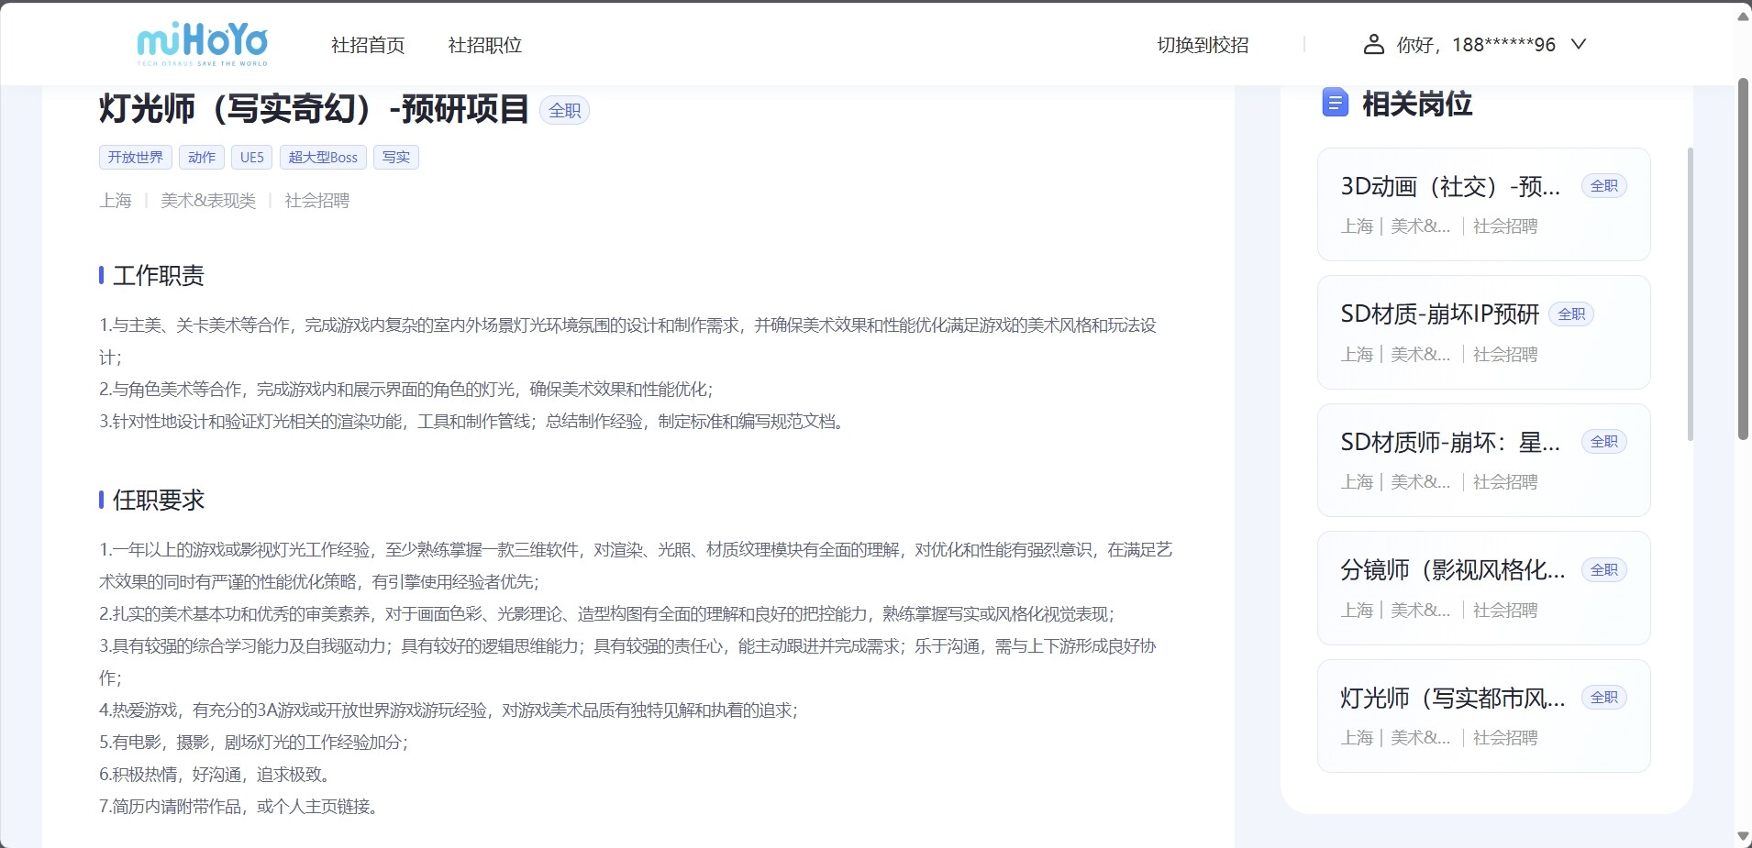Click the 动作 tag

pos(202,158)
